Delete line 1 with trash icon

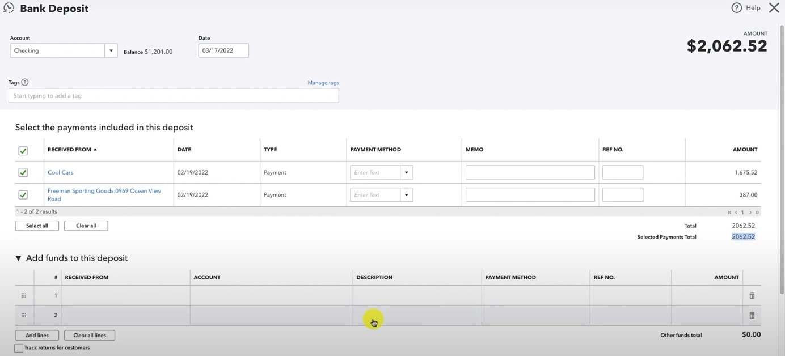(752, 295)
